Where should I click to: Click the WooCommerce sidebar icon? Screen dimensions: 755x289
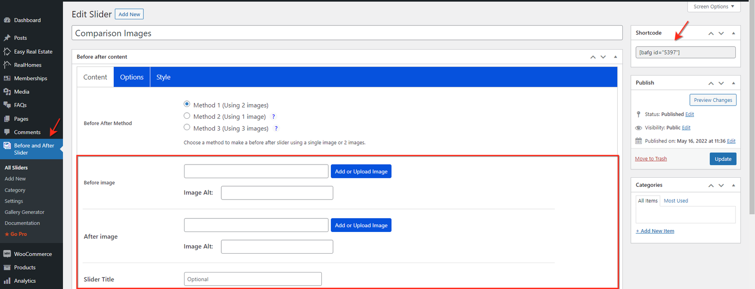7,254
